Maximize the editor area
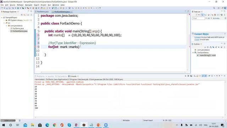Screen dimensions: 227x128 [188, 11]
